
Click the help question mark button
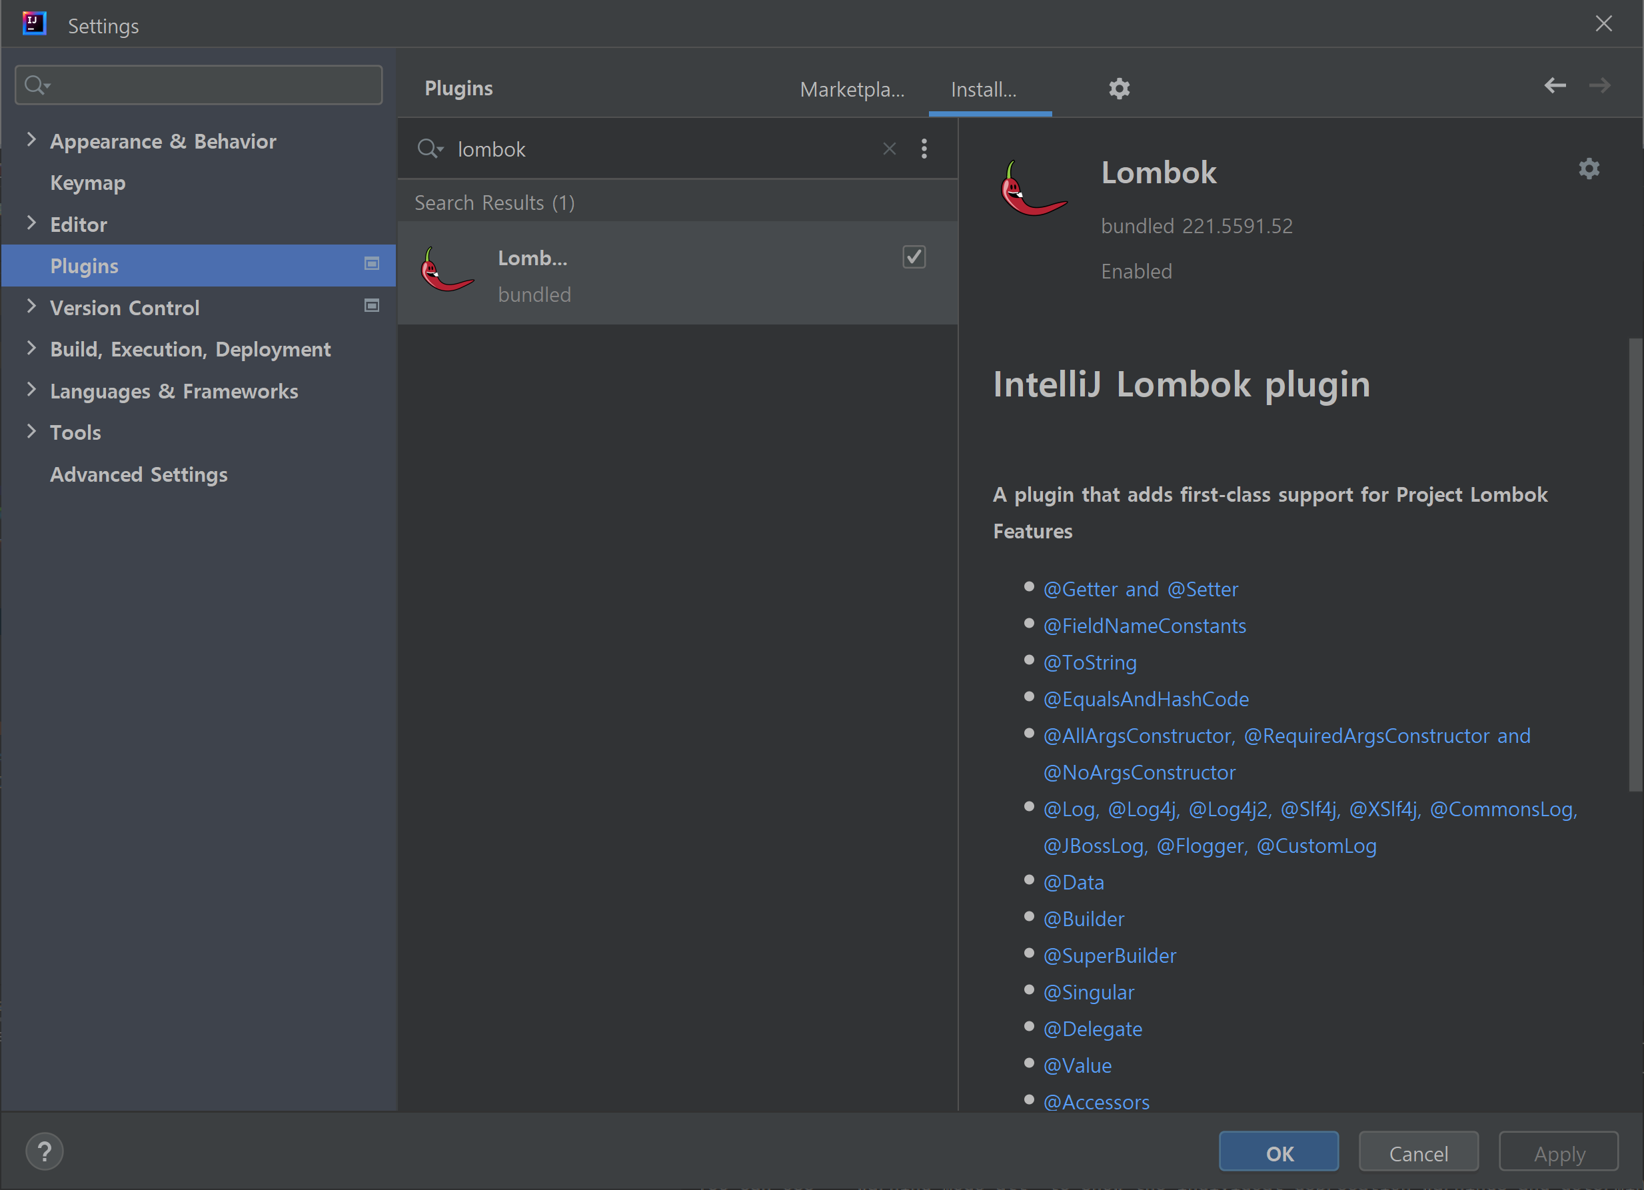tap(44, 1151)
